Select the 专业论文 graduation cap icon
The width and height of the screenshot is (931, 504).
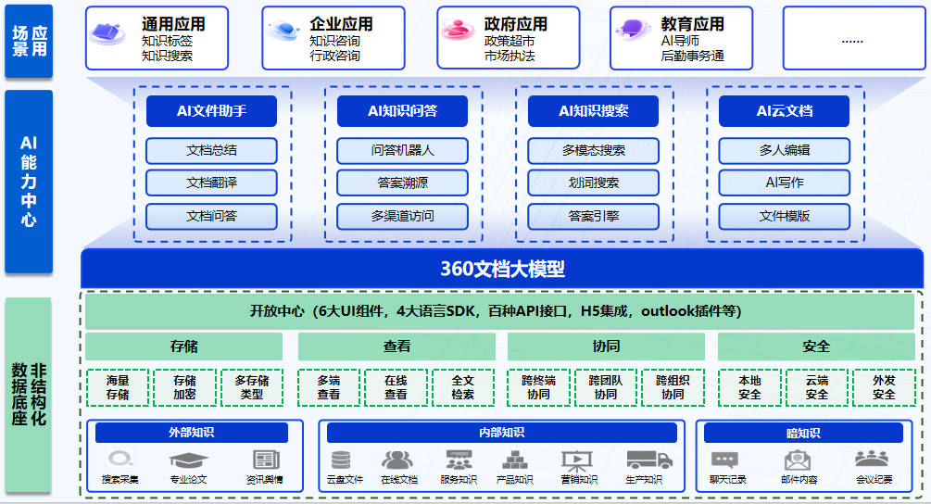tap(188, 460)
